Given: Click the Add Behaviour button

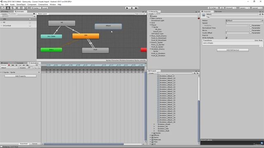Looking at the screenshot, I should pyautogui.click(x=233, y=50).
